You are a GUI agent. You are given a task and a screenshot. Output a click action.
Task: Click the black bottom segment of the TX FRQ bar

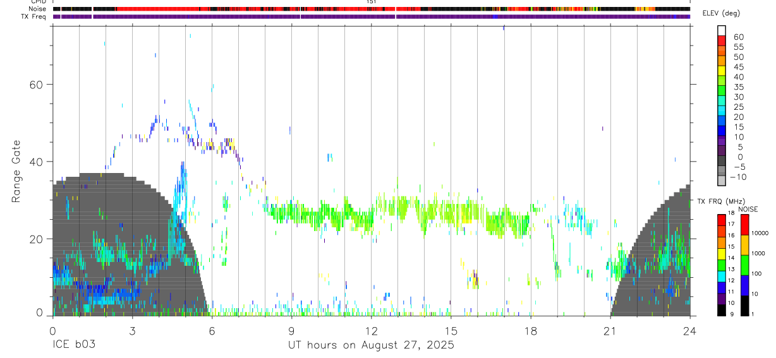722,309
